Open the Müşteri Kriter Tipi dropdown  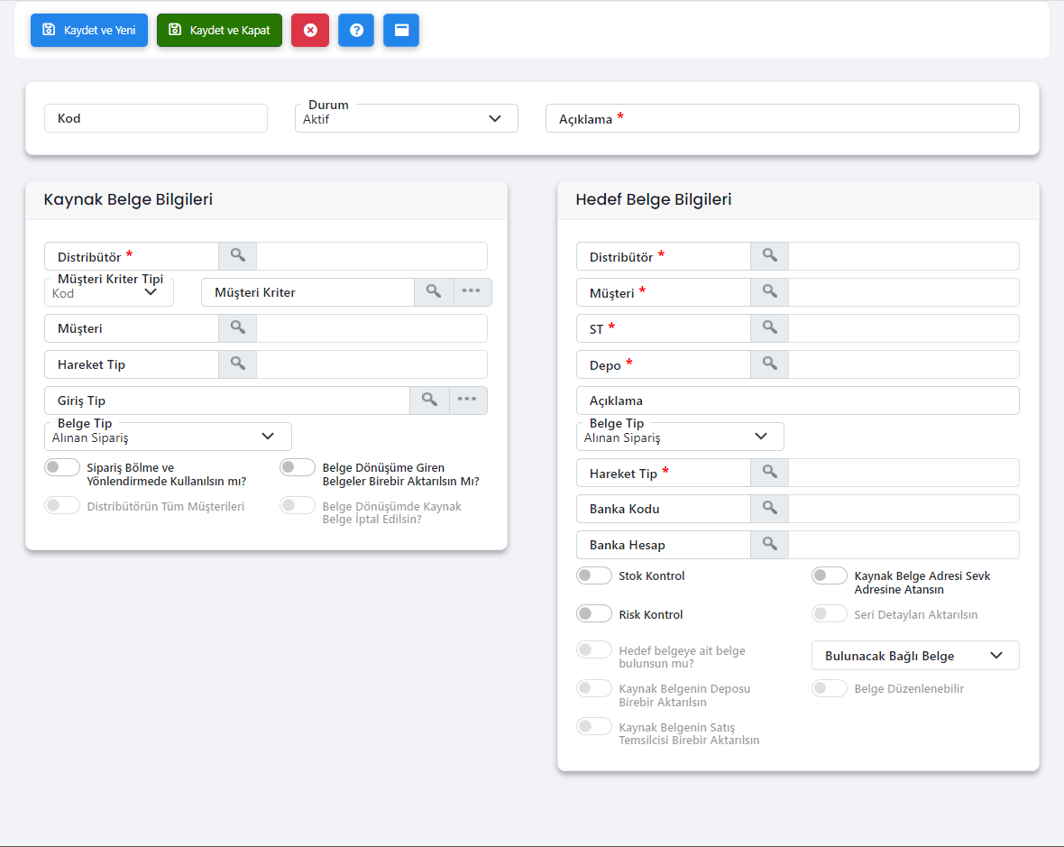tap(109, 292)
